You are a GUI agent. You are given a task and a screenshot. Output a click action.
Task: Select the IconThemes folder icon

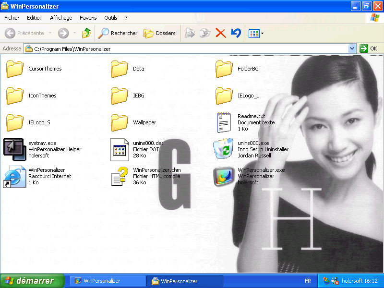(x=15, y=96)
